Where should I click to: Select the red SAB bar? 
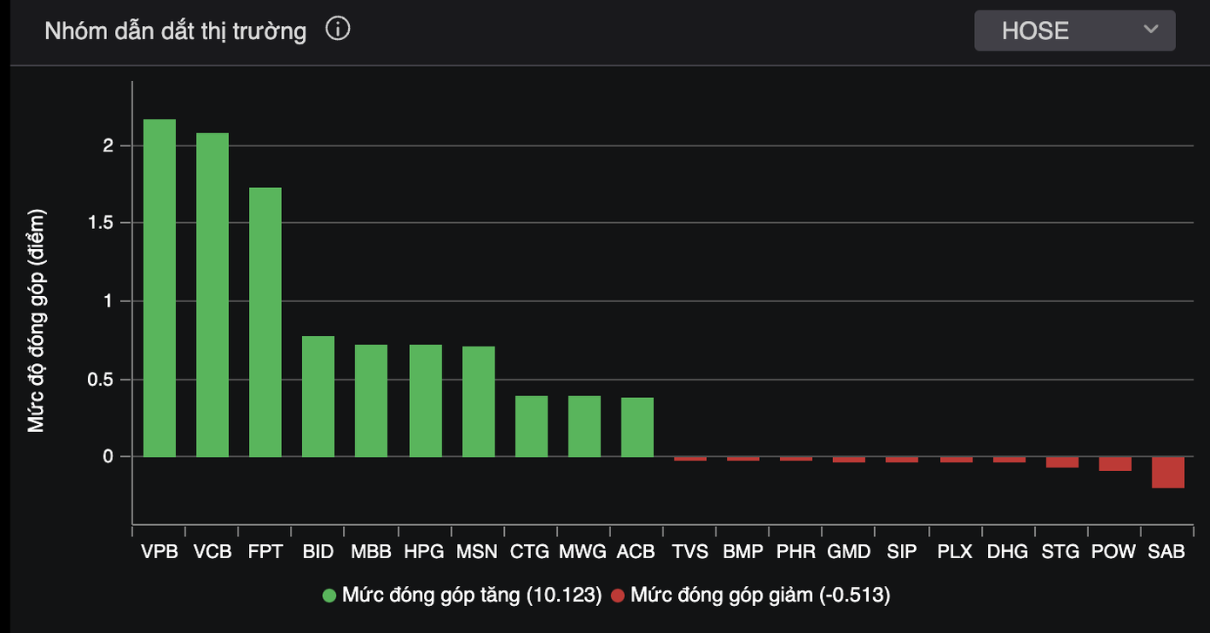(1168, 473)
